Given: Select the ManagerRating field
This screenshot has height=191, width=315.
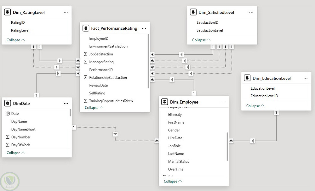Looking at the screenshot, I should click(x=101, y=62).
